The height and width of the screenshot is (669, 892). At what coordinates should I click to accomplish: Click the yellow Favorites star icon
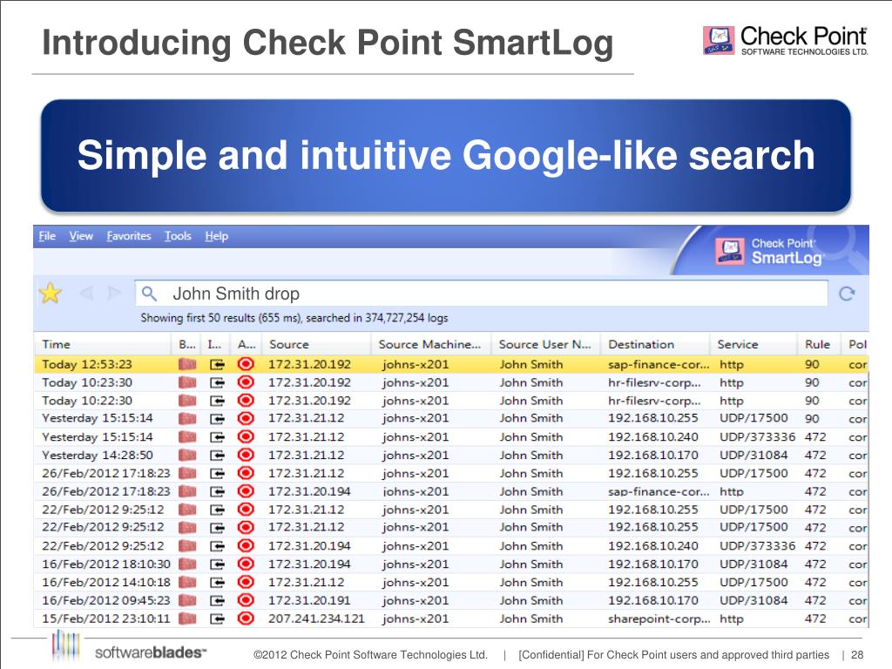(51, 294)
